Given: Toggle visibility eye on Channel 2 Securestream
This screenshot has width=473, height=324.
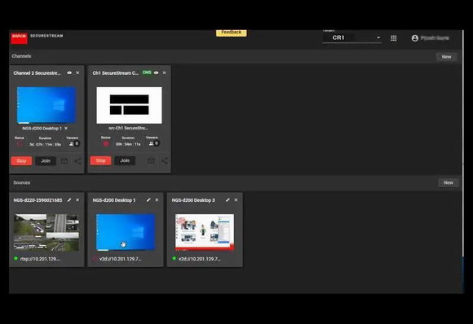Looking at the screenshot, I should [x=69, y=73].
